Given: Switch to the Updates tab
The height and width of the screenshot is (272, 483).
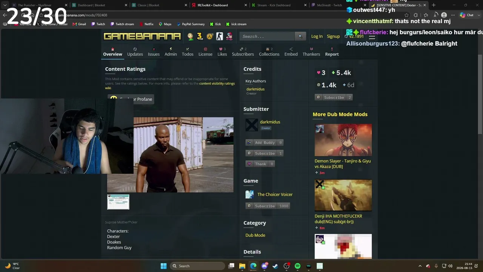Looking at the screenshot, I should click(x=135, y=52).
